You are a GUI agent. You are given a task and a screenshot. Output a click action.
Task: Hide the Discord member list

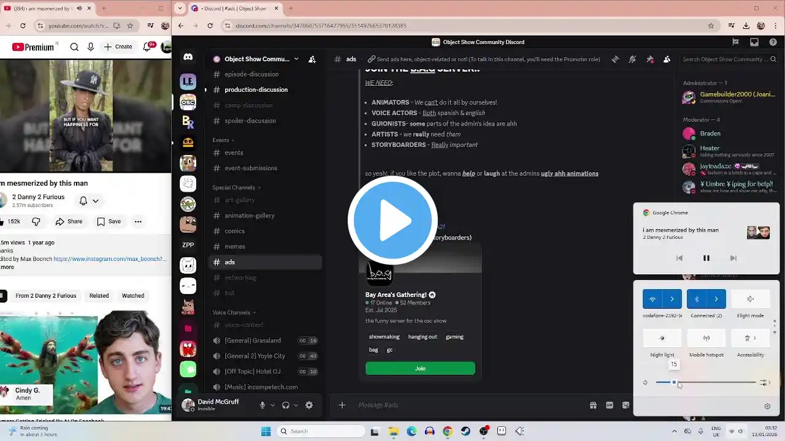(667, 59)
